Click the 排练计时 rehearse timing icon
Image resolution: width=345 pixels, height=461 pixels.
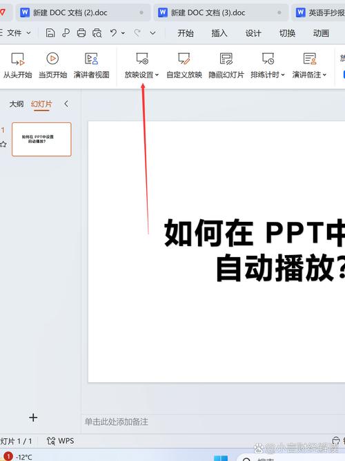[268, 59]
